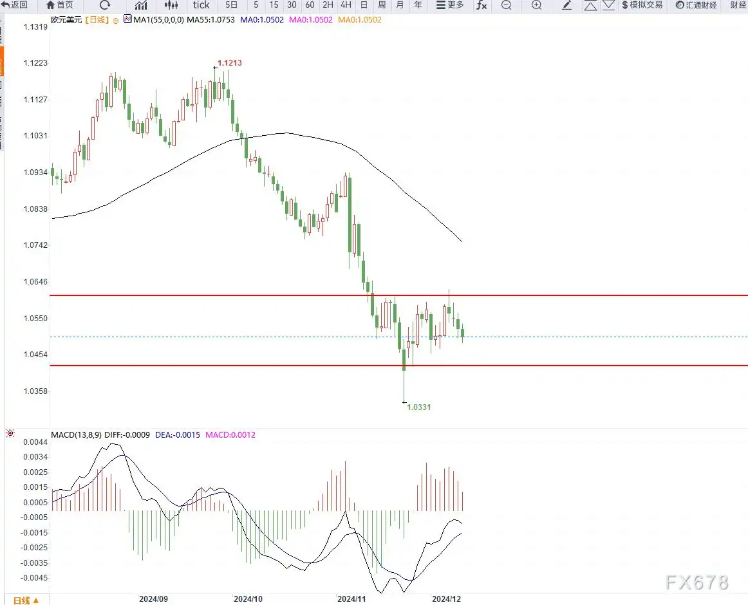Screen dimensions: 748x605
Task: Click the 2024/10 date axis label
Action: pos(248,599)
